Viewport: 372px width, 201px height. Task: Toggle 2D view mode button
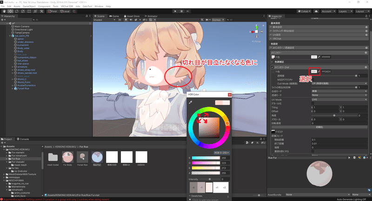(x=120, y=20)
